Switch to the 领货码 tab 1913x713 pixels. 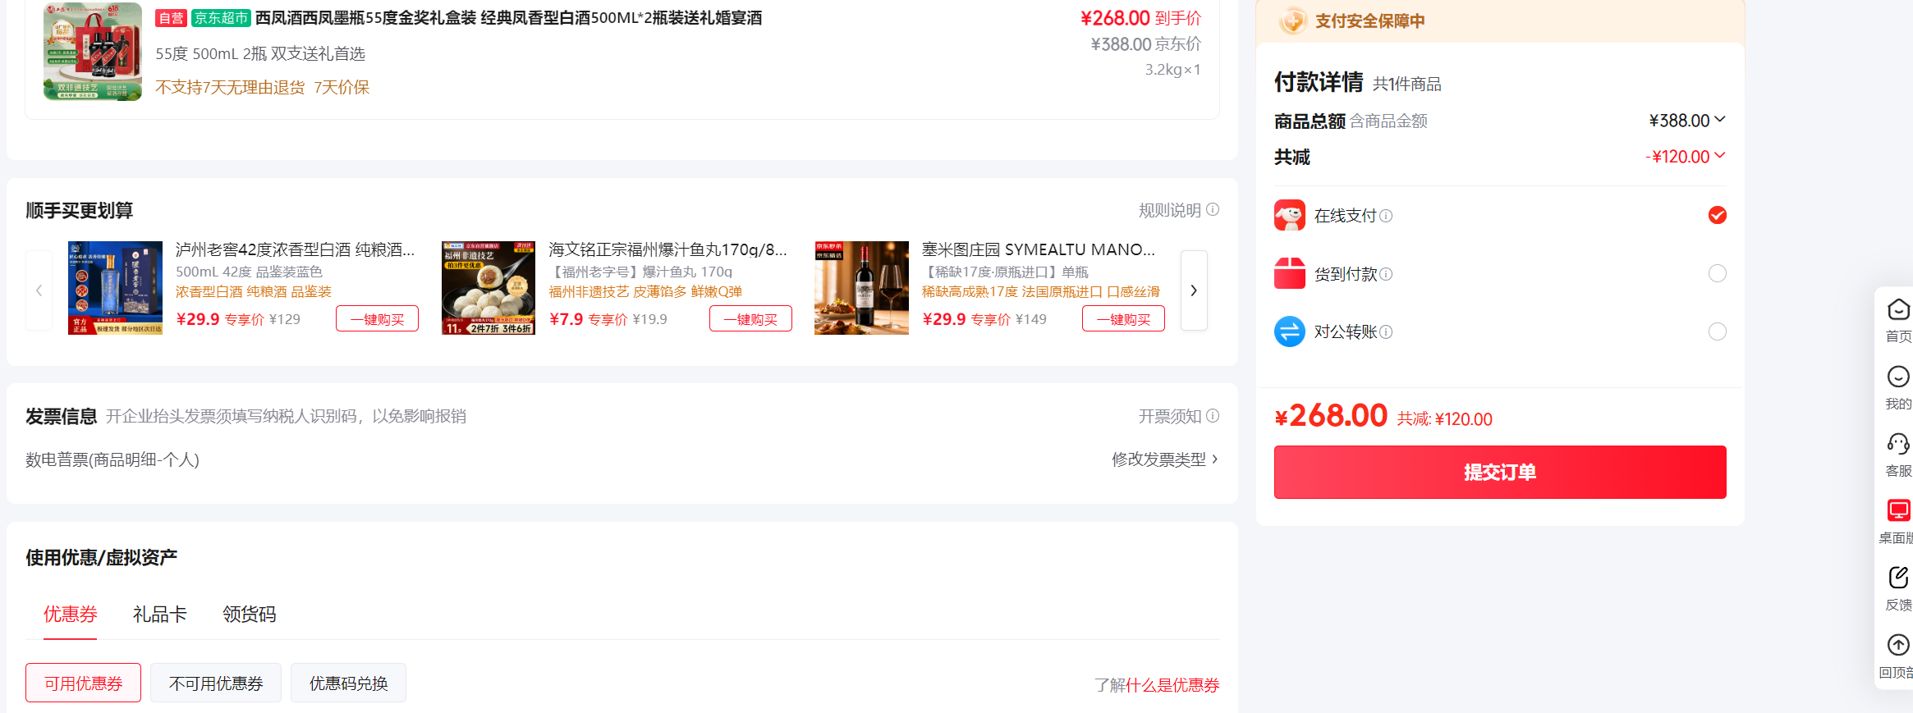coord(250,614)
